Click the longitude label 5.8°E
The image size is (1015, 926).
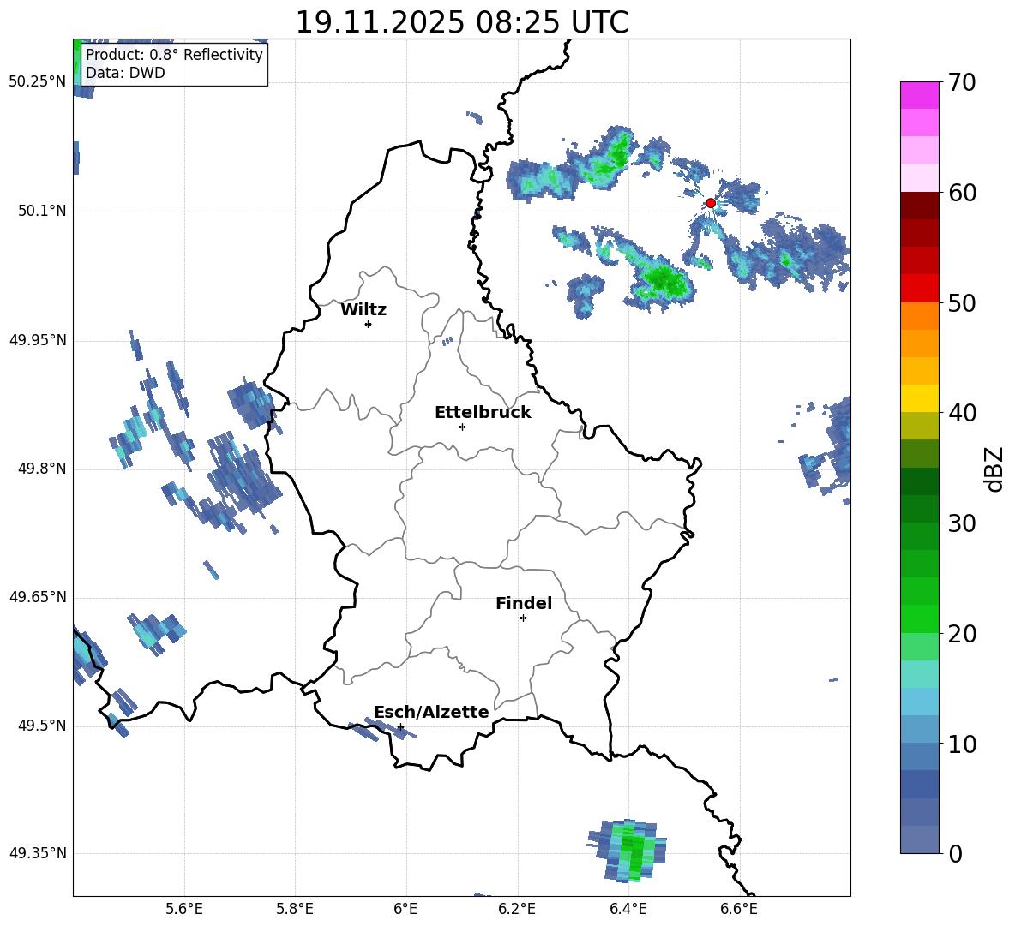click(295, 909)
